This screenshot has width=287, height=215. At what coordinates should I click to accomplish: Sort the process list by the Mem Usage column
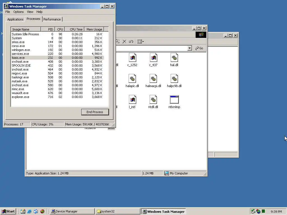coord(94,29)
